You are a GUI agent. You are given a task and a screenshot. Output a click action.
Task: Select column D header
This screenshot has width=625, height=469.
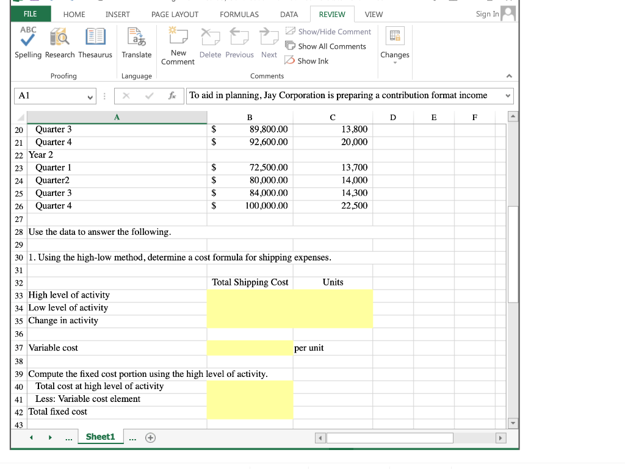pyautogui.click(x=393, y=117)
